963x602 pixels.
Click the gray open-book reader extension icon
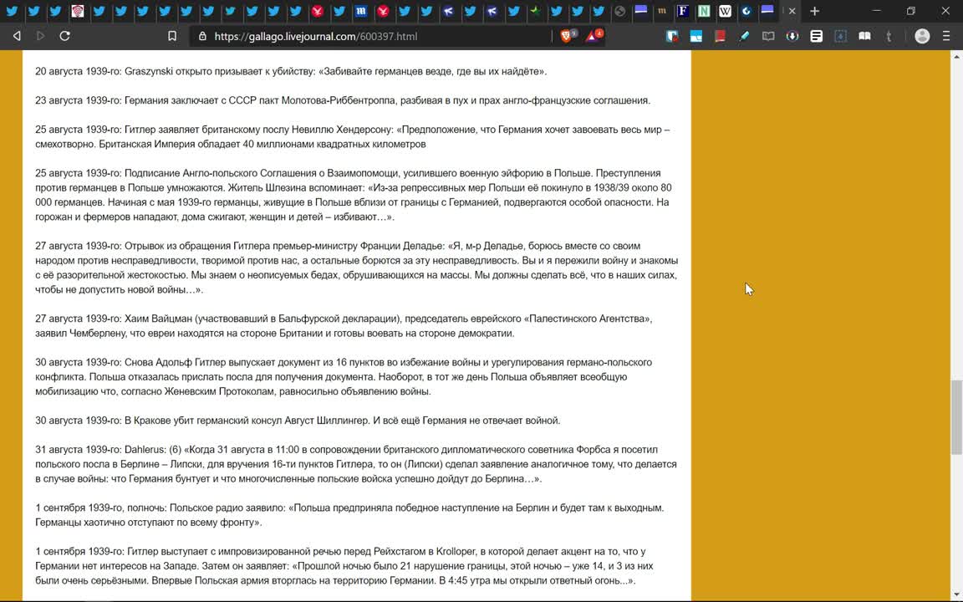coord(768,36)
